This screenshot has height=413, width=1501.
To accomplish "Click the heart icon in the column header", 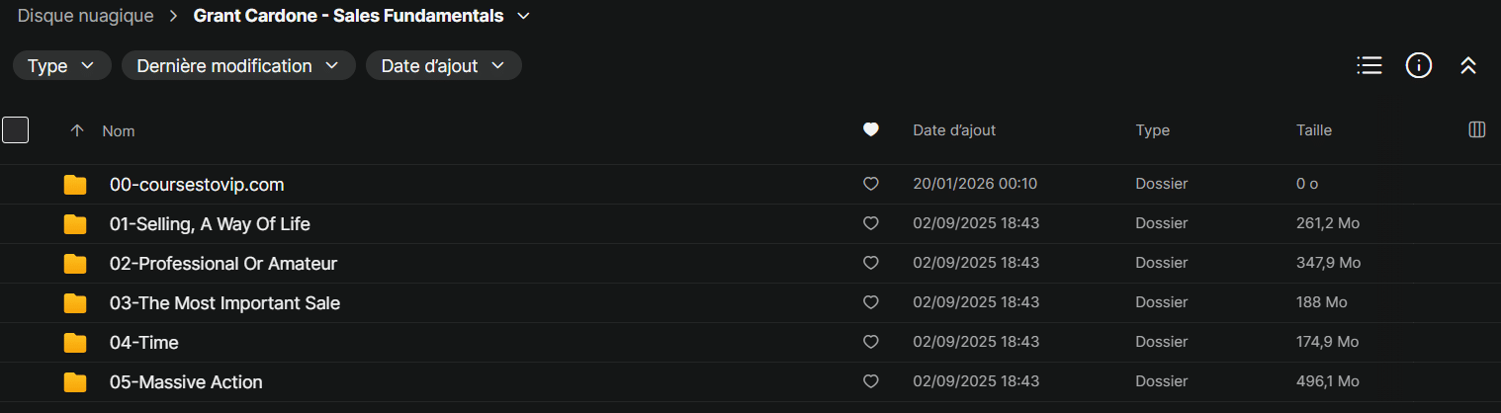I will point(871,129).
